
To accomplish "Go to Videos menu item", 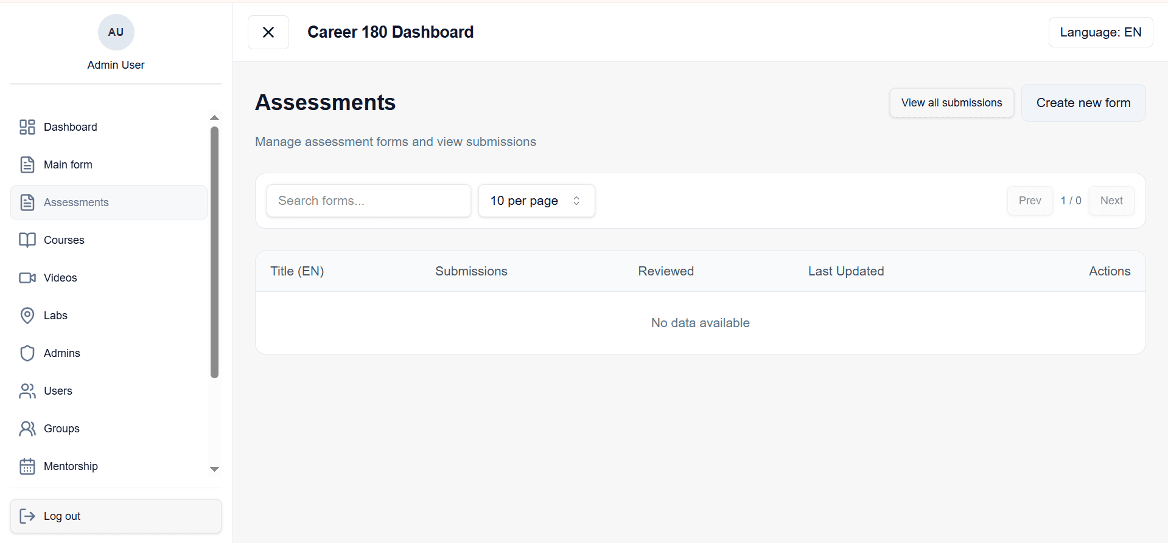I will [x=109, y=278].
